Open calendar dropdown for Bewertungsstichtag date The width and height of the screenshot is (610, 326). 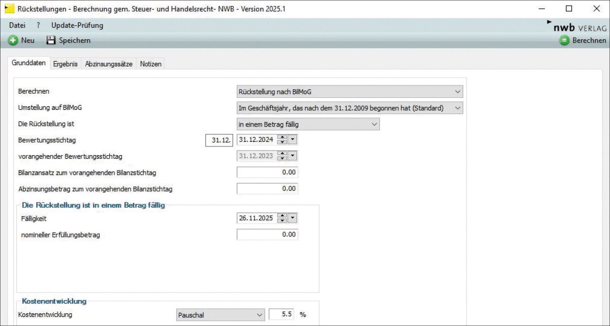(x=293, y=140)
